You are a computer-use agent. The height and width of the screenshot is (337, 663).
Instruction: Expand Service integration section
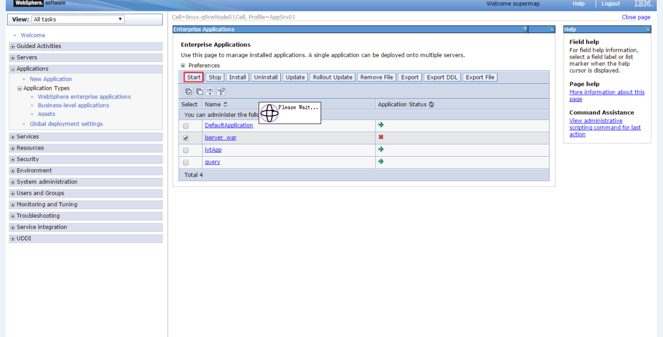click(x=13, y=227)
